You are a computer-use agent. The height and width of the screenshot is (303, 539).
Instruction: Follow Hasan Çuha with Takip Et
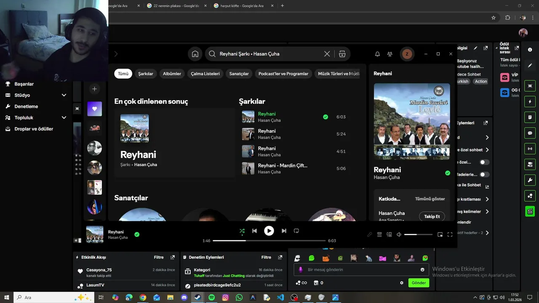tap(432, 216)
